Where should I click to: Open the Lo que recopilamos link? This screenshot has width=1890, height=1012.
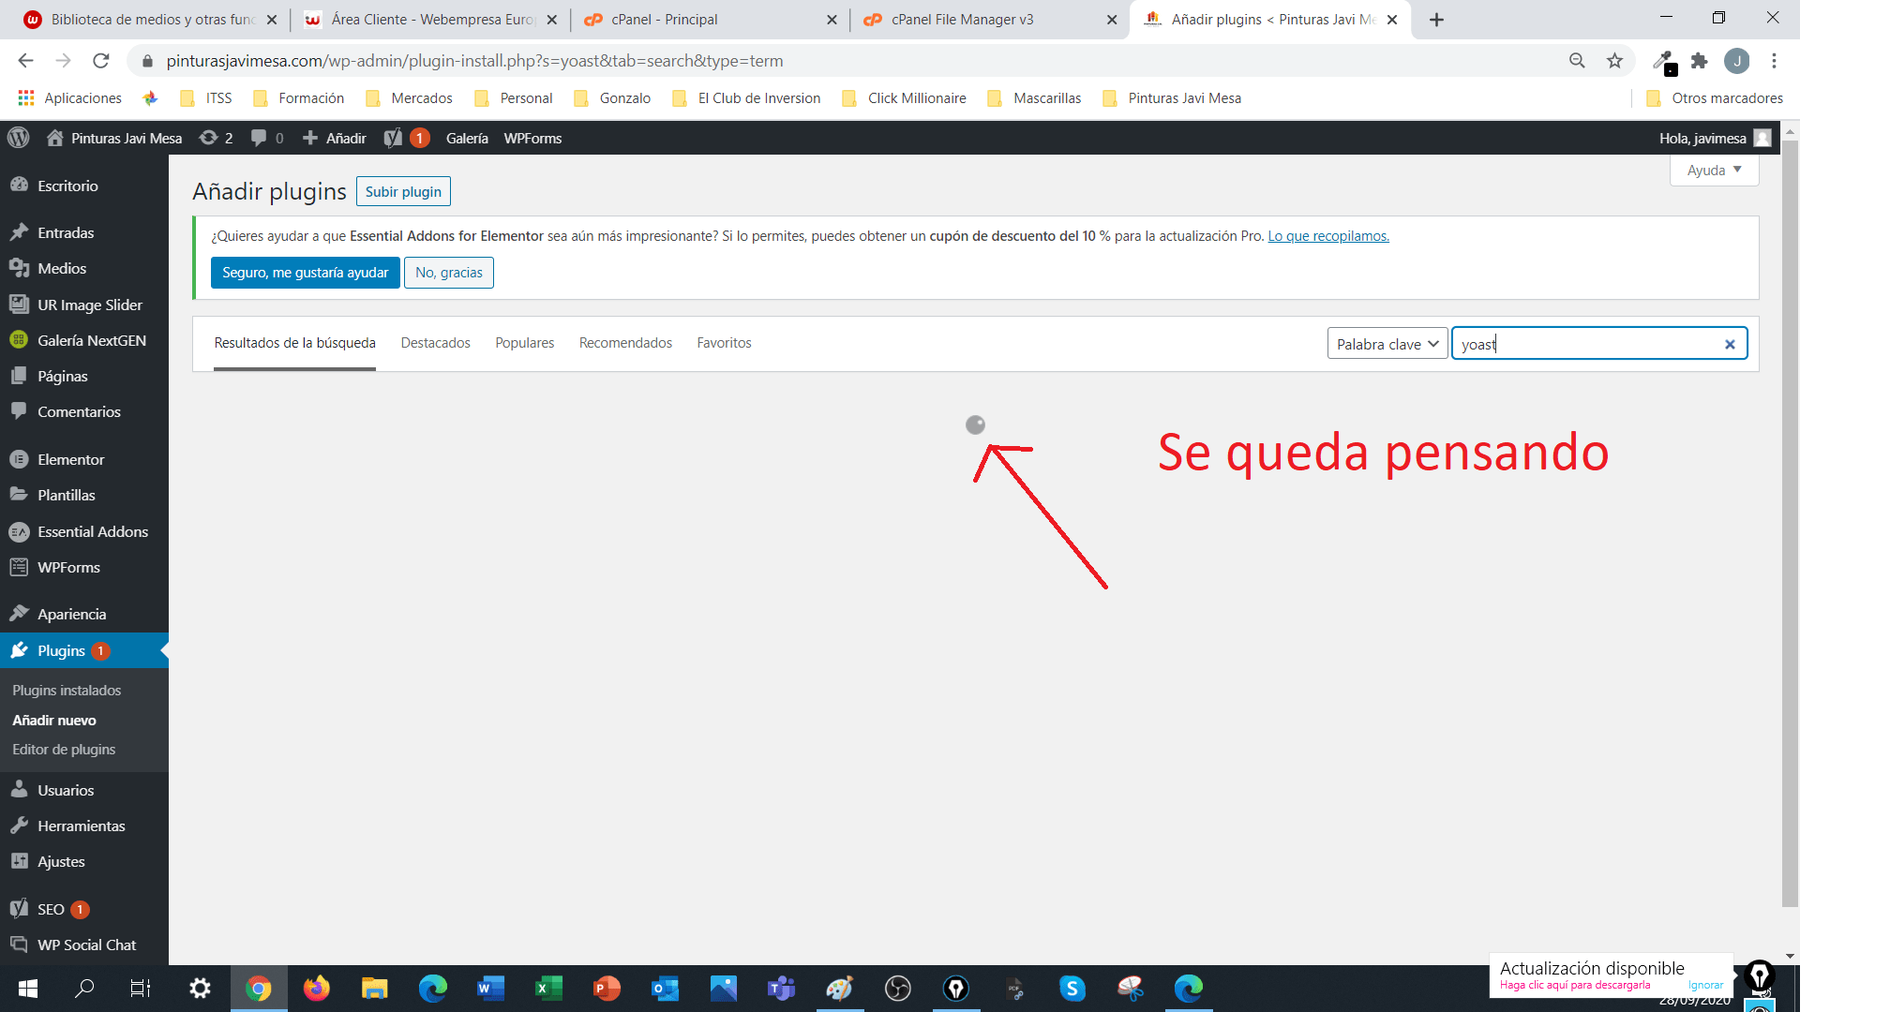(1328, 236)
